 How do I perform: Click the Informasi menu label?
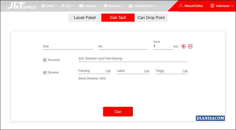pos(114,6)
